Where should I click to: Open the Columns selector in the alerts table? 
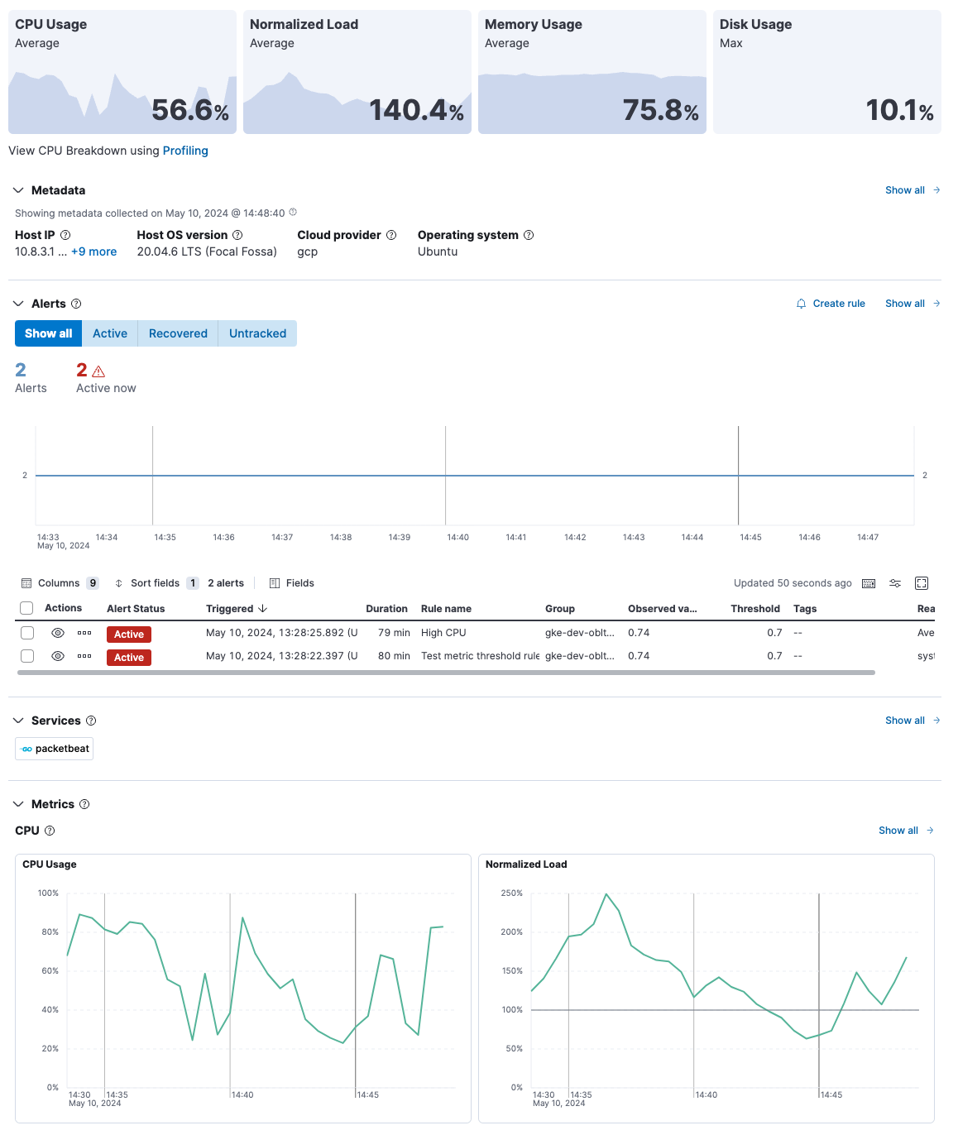60,583
